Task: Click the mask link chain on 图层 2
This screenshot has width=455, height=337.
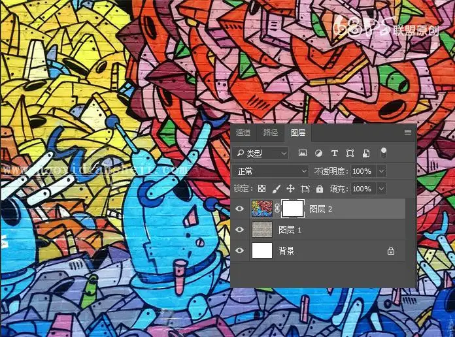Action: 277,208
